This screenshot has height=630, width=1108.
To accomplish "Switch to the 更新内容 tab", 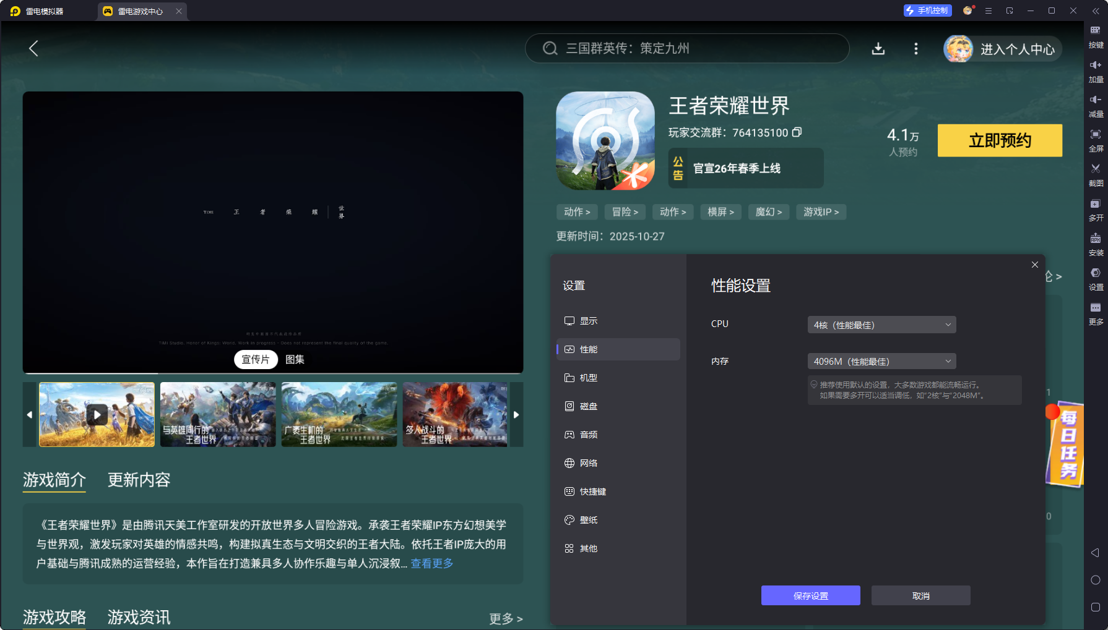I will [x=139, y=480].
